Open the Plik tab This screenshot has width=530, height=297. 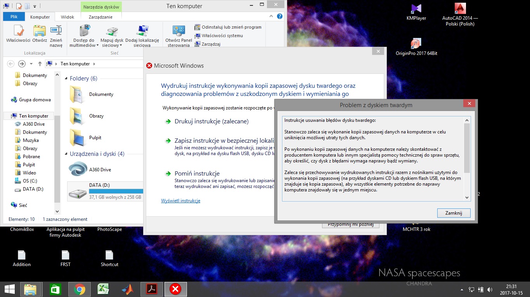tap(14, 17)
